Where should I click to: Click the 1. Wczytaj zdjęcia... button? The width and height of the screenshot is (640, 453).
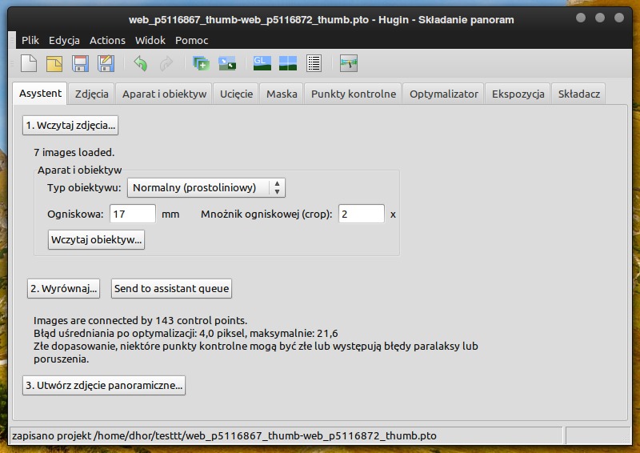[x=70, y=125]
